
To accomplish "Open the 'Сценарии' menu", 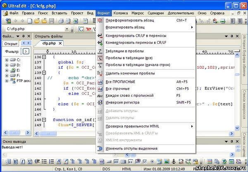I will (156, 13).
